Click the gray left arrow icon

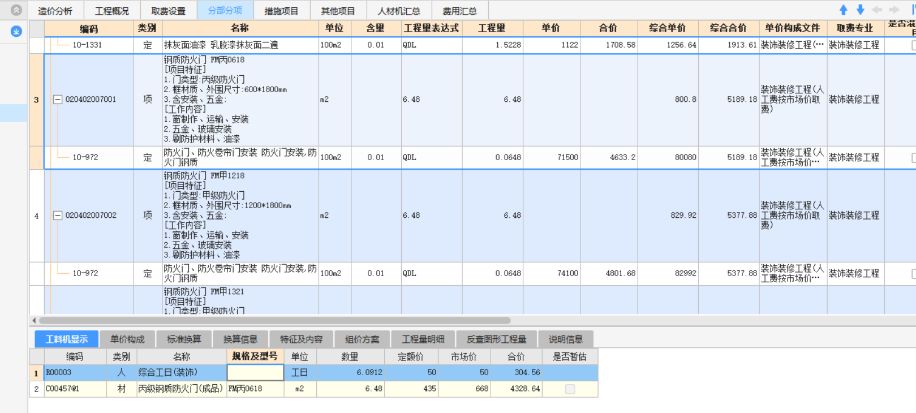877,10
